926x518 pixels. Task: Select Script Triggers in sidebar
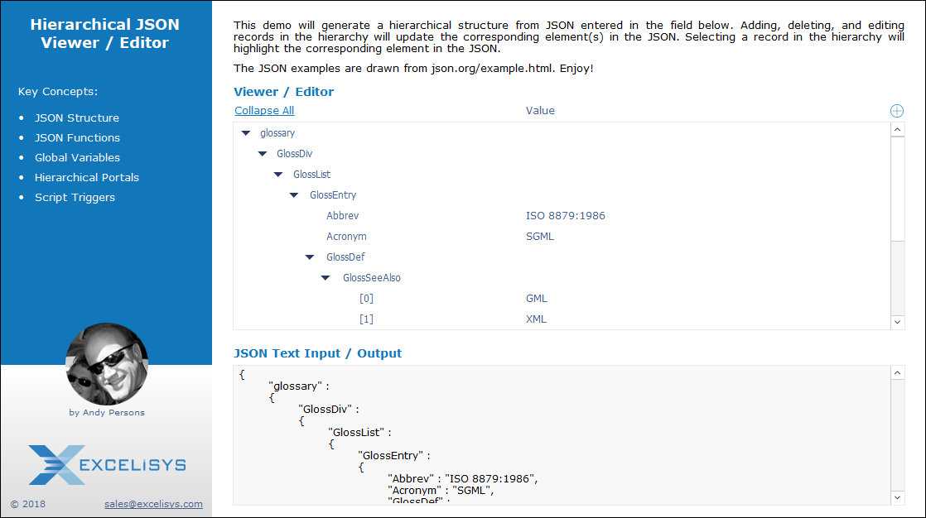pyautogui.click(x=75, y=198)
